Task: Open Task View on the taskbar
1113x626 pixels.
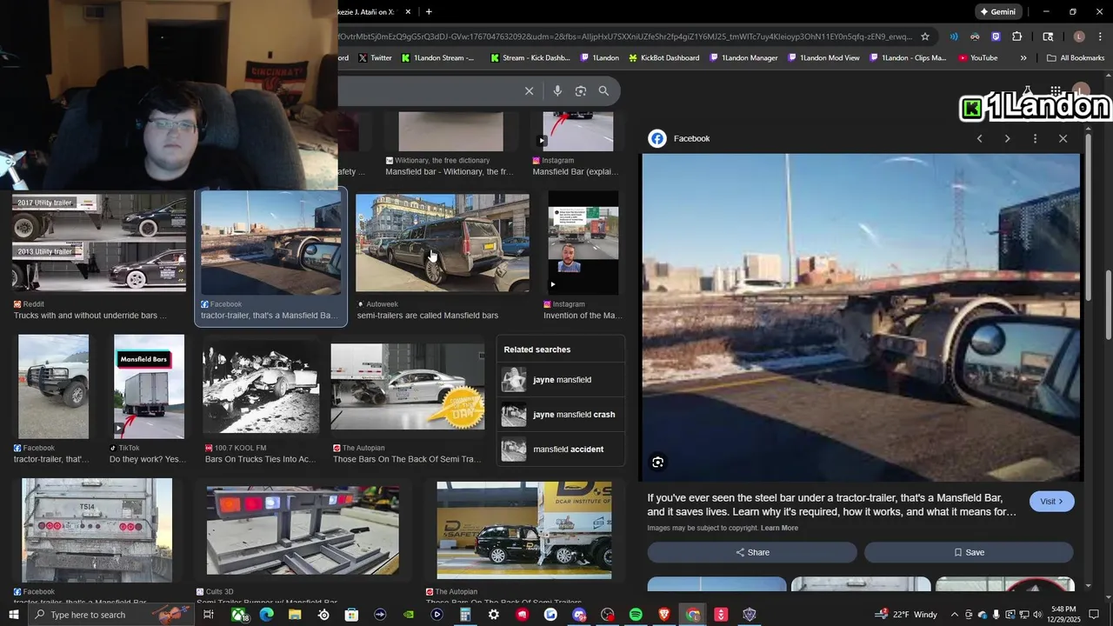Action: pos(209,615)
